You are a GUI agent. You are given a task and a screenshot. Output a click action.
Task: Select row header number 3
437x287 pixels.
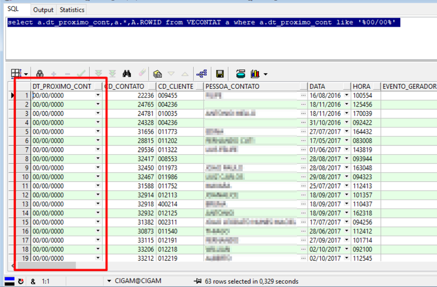point(23,114)
